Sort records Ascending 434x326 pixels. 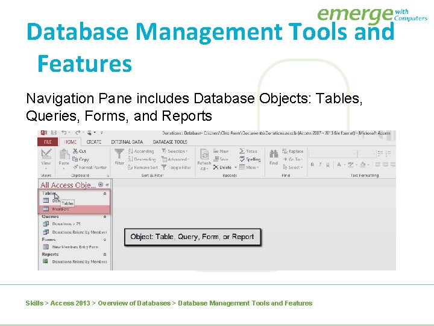141,151
